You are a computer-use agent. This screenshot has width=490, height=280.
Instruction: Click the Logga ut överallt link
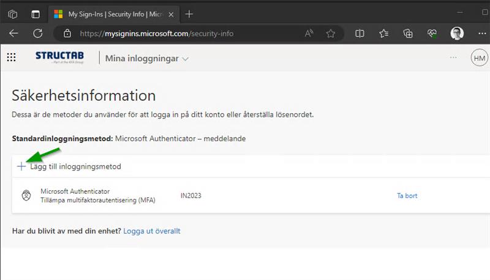[x=152, y=231]
